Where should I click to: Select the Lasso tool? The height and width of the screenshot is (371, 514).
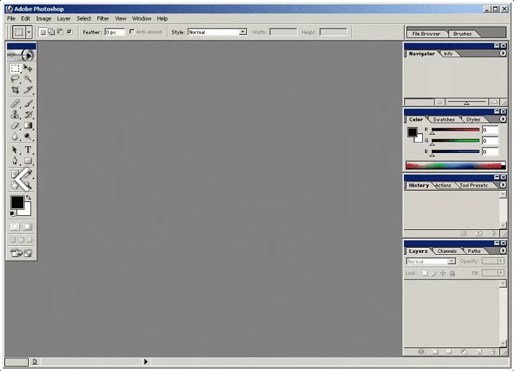15,79
